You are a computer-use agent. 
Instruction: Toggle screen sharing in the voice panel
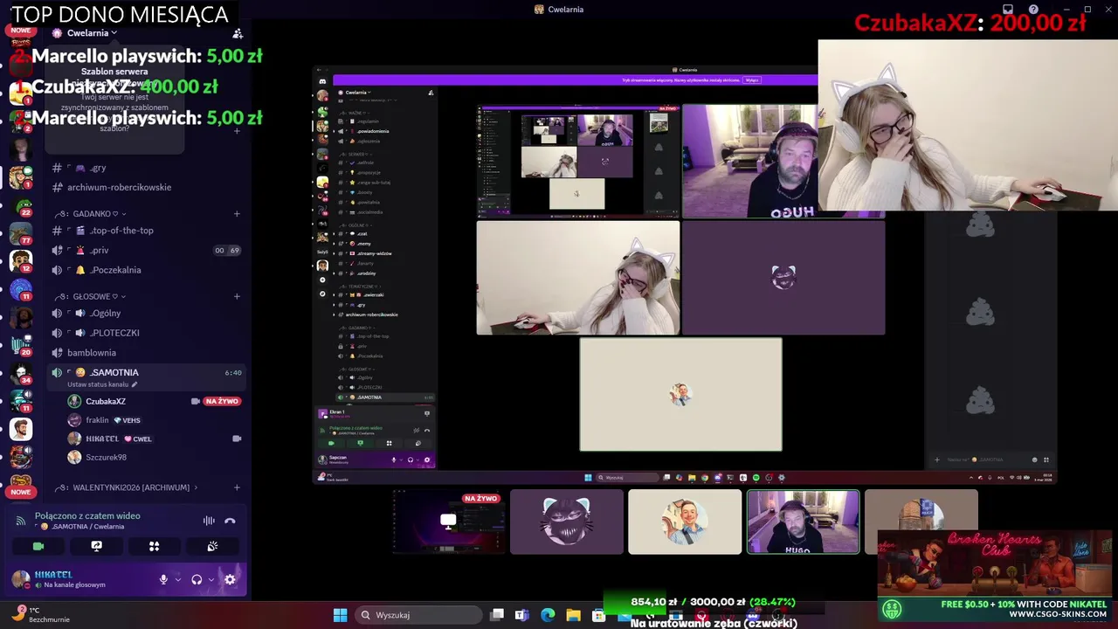tap(96, 546)
